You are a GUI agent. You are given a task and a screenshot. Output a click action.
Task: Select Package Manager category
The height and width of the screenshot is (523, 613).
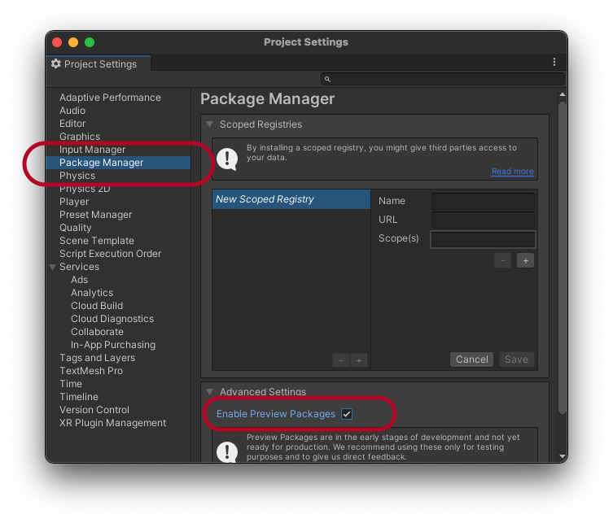[x=118, y=163]
